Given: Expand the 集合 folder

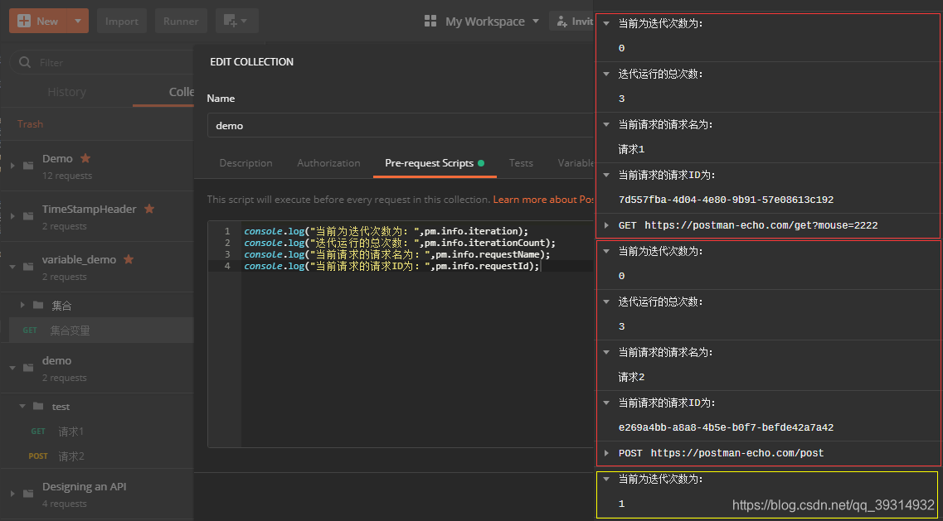Looking at the screenshot, I should (22, 306).
